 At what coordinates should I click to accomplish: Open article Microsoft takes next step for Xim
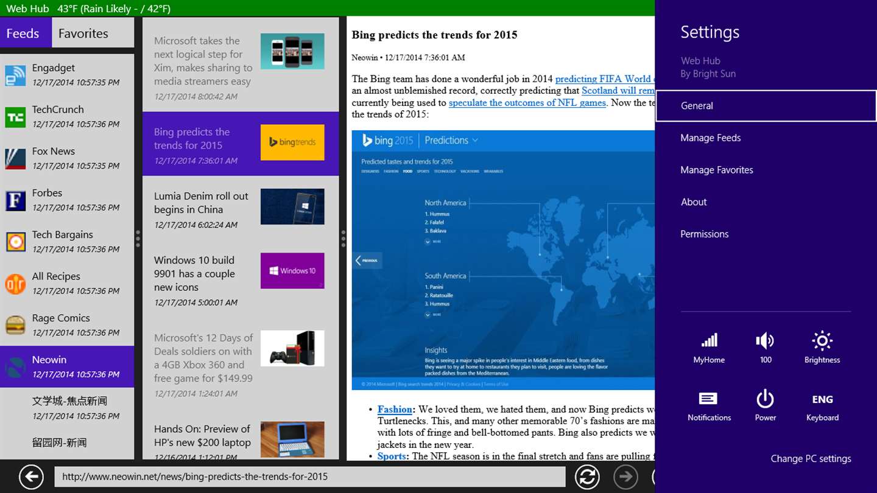tap(203, 61)
